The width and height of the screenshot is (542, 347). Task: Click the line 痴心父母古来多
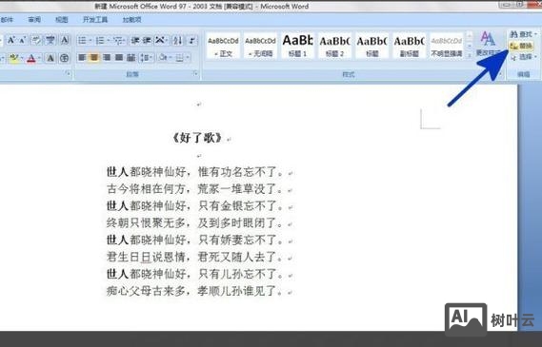tap(146, 291)
